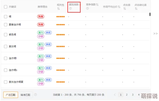Check the box next to 紫色裙
The height and width of the screenshot is (101, 159).
point(6,35)
